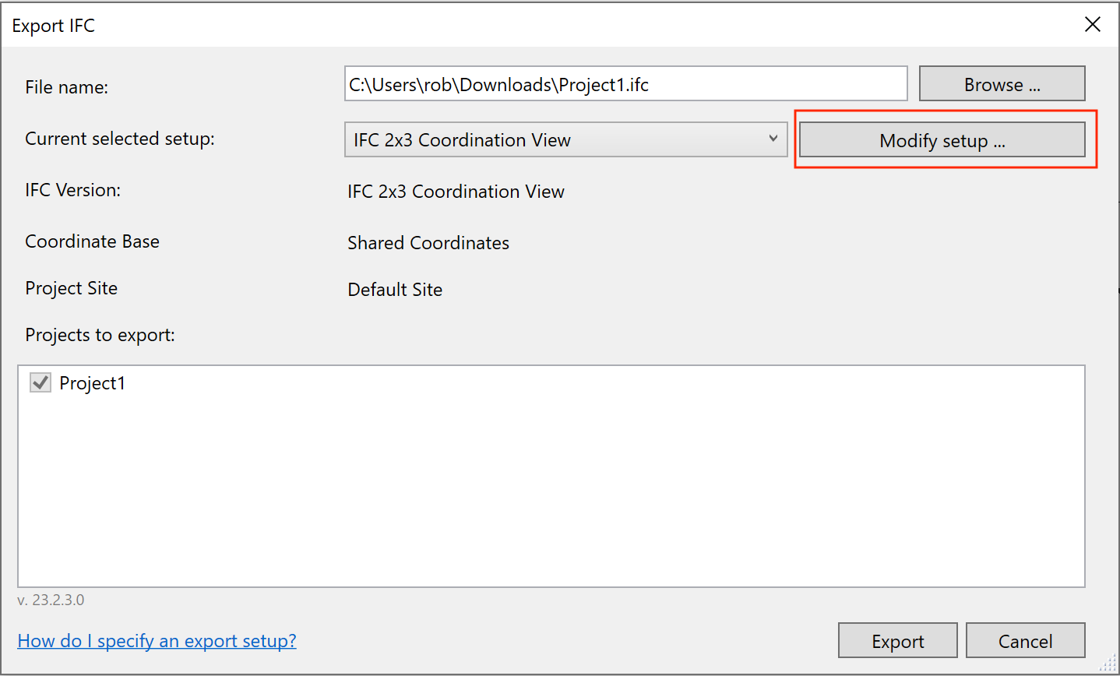Click the Projects to export label
1120x676 pixels.
pyautogui.click(x=100, y=335)
